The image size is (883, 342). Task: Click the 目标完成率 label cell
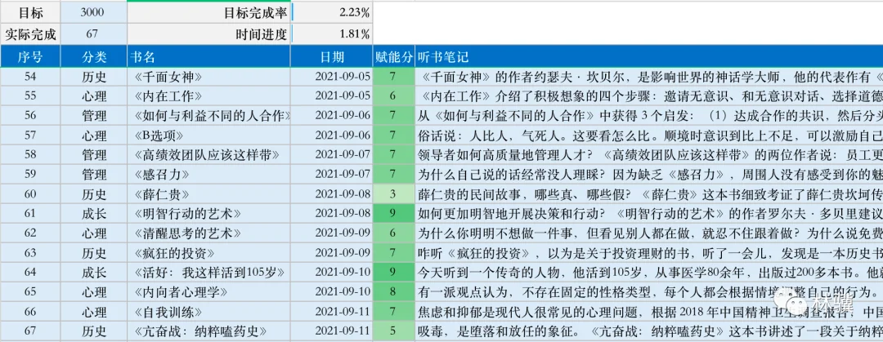click(209, 13)
